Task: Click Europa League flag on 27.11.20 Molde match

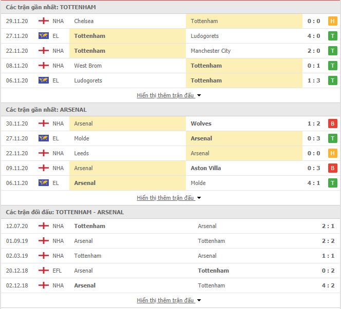Action: tap(44, 138)
